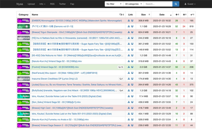212x129 pixels.
Task: Open the No filter dropdown
Action: click(114, 4)
